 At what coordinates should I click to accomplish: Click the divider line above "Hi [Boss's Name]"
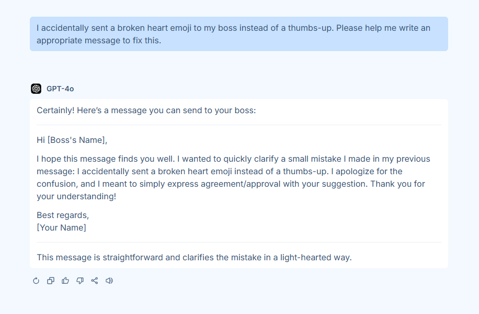click(238, 125)
